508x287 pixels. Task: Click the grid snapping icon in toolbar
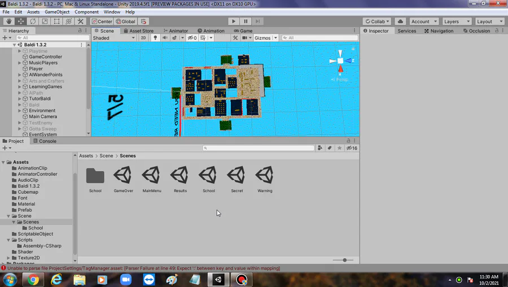pyautogui.click(x=143, y=21)
